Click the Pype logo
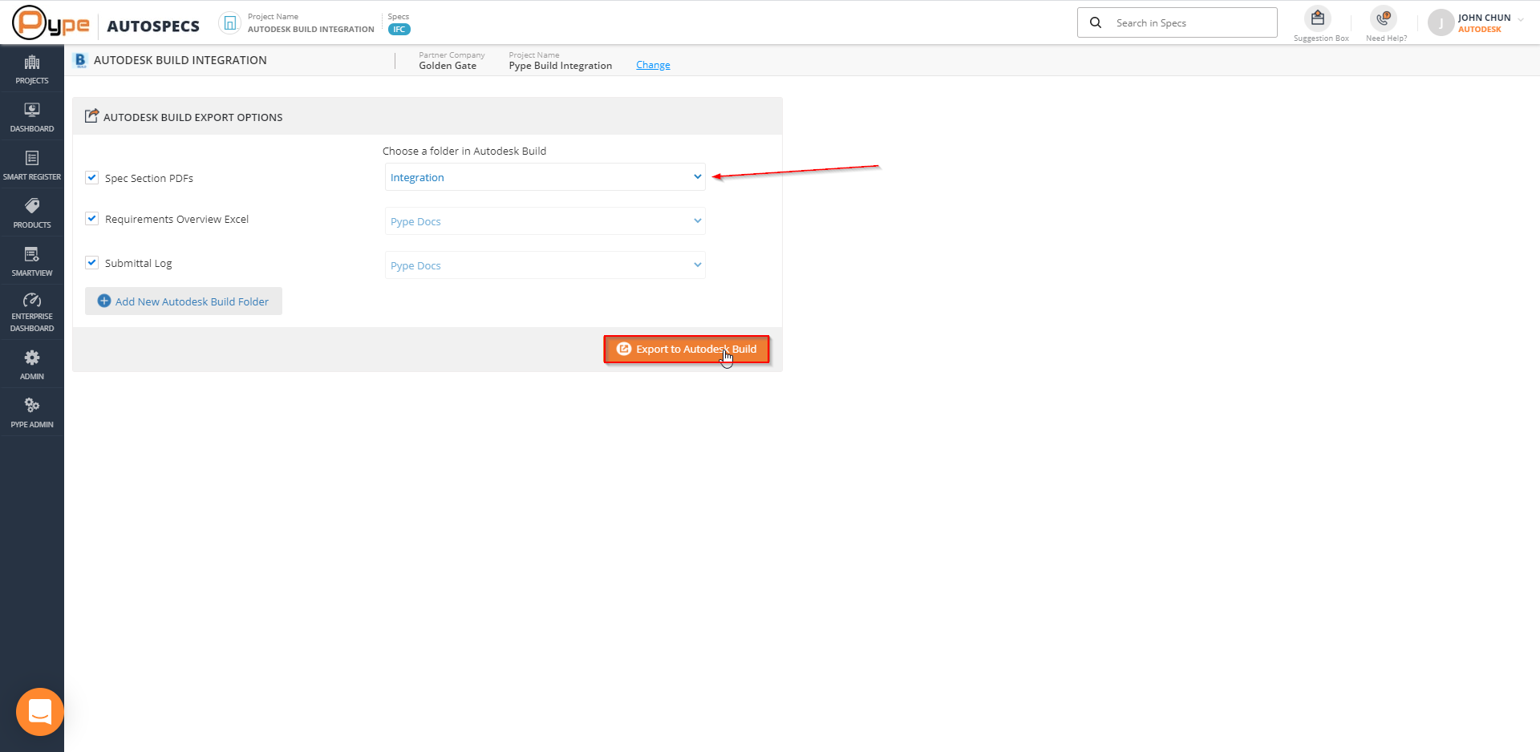 click(x=51, y=23)
